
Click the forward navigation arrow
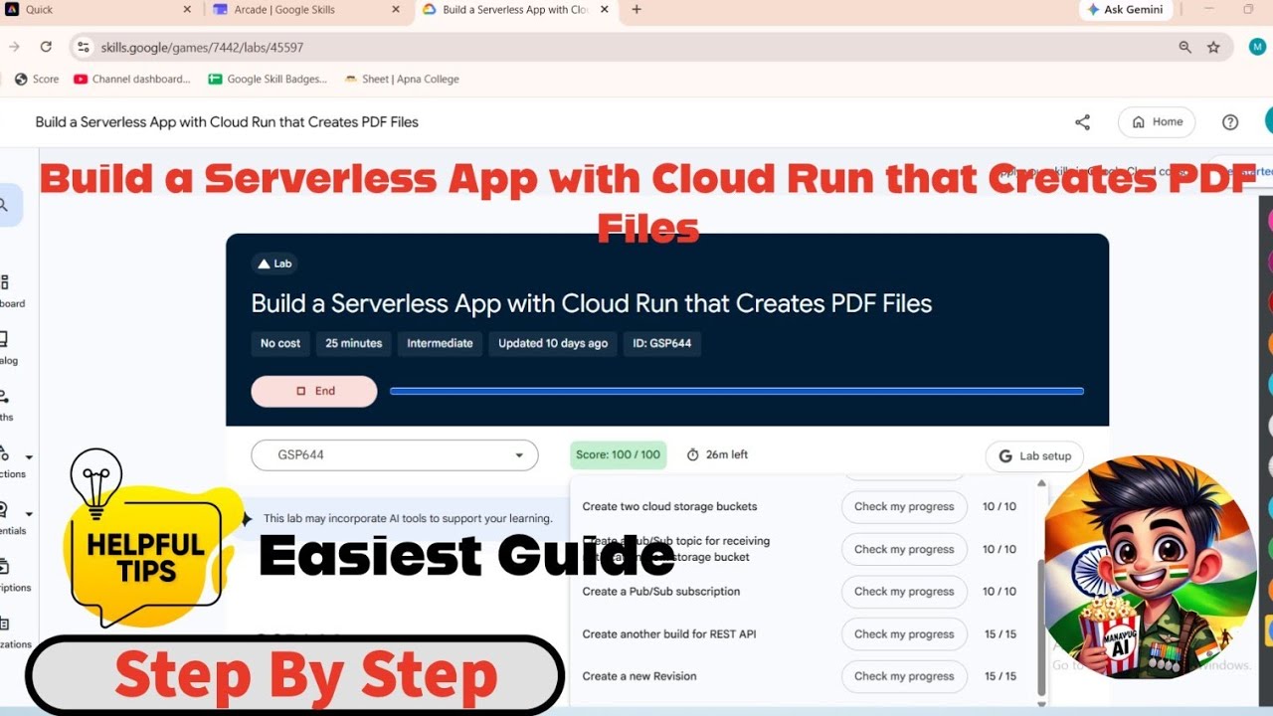14,47
